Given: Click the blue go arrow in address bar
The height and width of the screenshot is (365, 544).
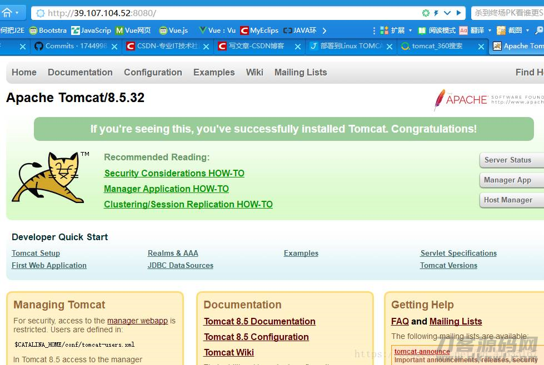Looking at the screenshot, I should point(458,13).
